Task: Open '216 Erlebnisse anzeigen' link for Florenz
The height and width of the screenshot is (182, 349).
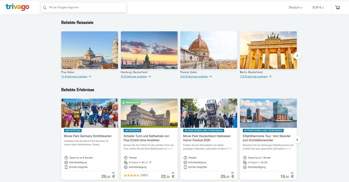Action: pyautogui.click(x=194, y=77)
